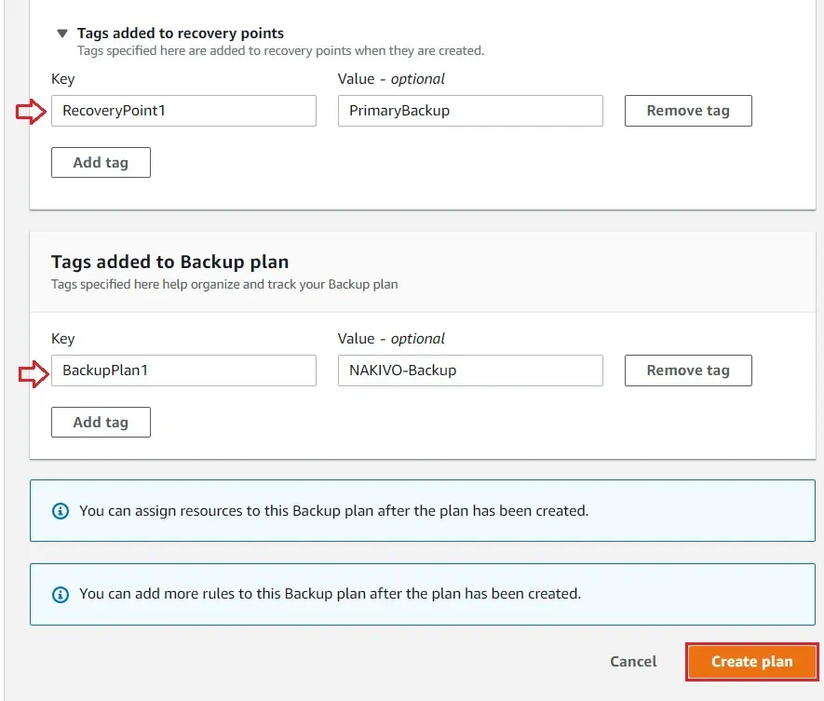Click red arrow pointing to BackupPlan1

tap(31, 373)
